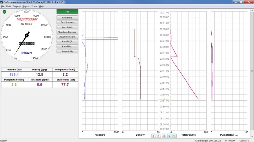The image size is (254, 142).
Task: Click the non-highlighted magnifier icon below the graphs
Action: coord(164,136)
